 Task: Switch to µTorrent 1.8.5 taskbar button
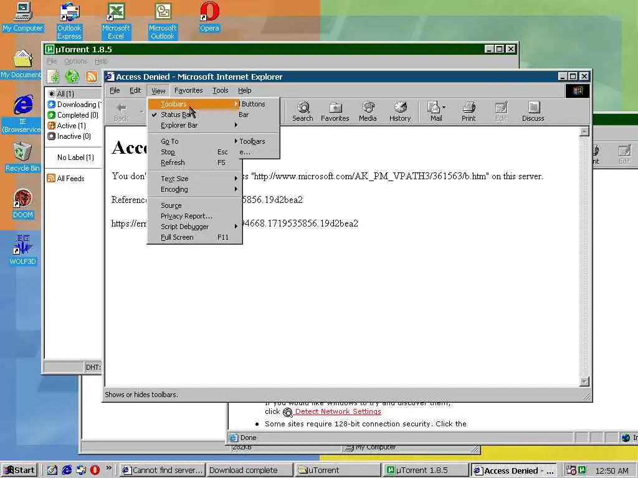(x=426, y=471)
